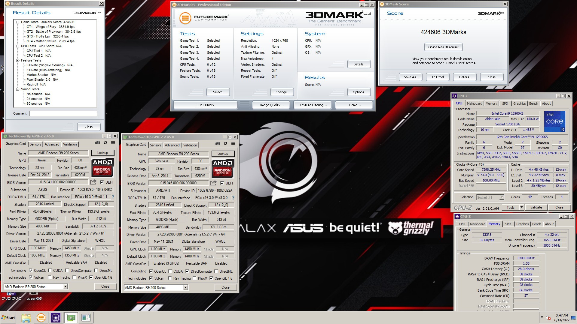
Task: Open GPU selector dropdown in right GPU-Z
Action: click(x=185, y=287)
